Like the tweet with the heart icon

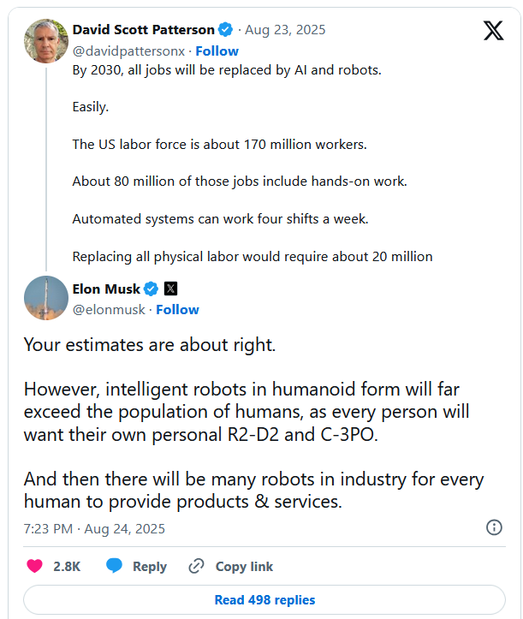click(34, 566)
